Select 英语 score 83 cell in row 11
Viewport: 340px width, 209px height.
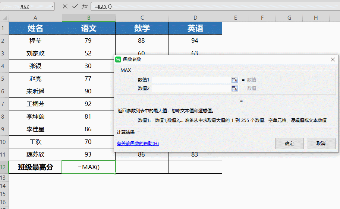(195, 157)
